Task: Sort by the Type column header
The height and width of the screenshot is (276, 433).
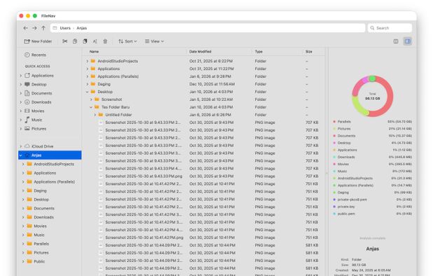Action: [259, 52]
